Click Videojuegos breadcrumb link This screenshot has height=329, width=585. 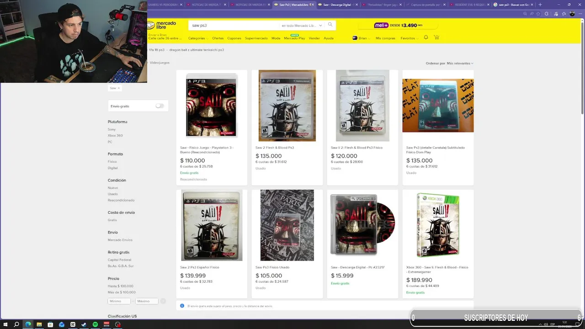point(160,63)
